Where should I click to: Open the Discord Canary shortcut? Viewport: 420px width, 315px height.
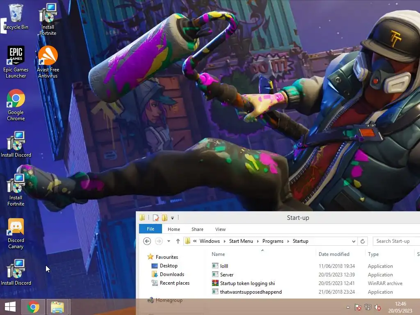point(16,233)
